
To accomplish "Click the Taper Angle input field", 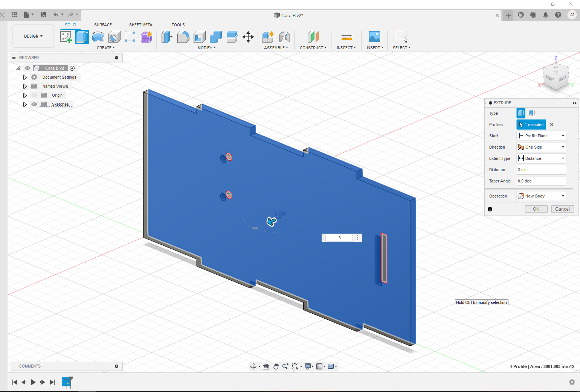I will 541,181.
